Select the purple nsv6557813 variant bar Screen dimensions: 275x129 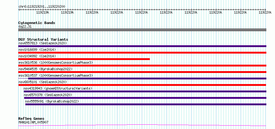point(142,46)
